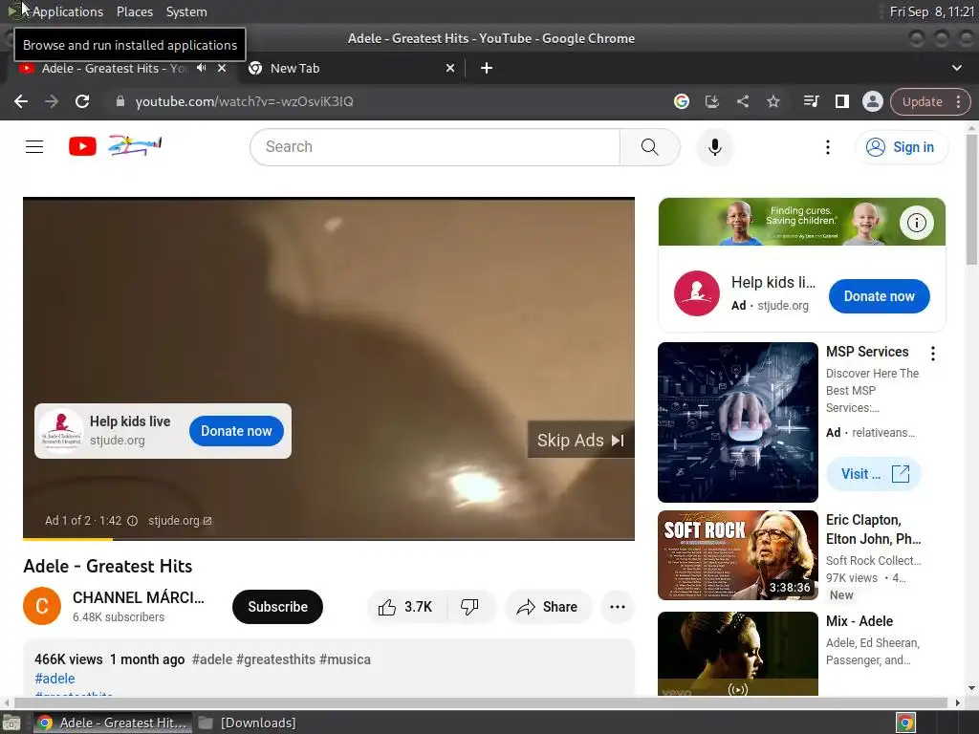Reload the YouTube page
Screen dimensions: 979x734
[82, 101]
